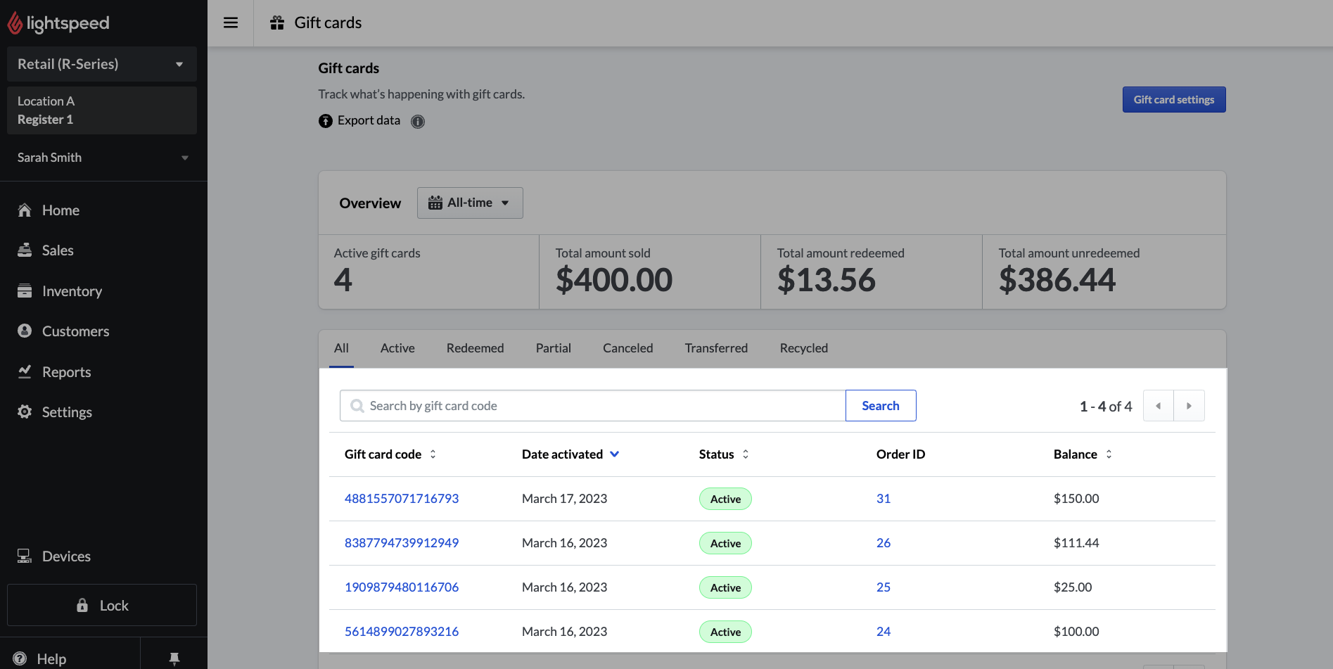
Task: Sort by Balance arrows
Action: (x=1109, y=454)
